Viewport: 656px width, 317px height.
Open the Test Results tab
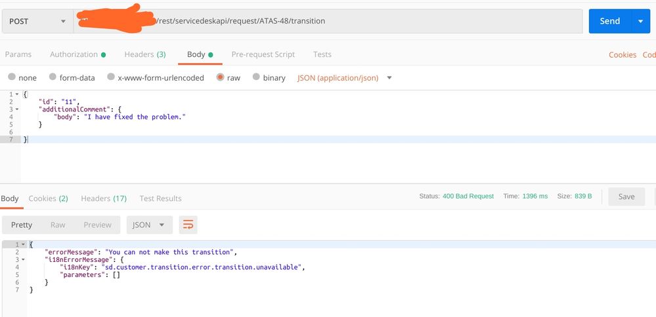point(160,198)
